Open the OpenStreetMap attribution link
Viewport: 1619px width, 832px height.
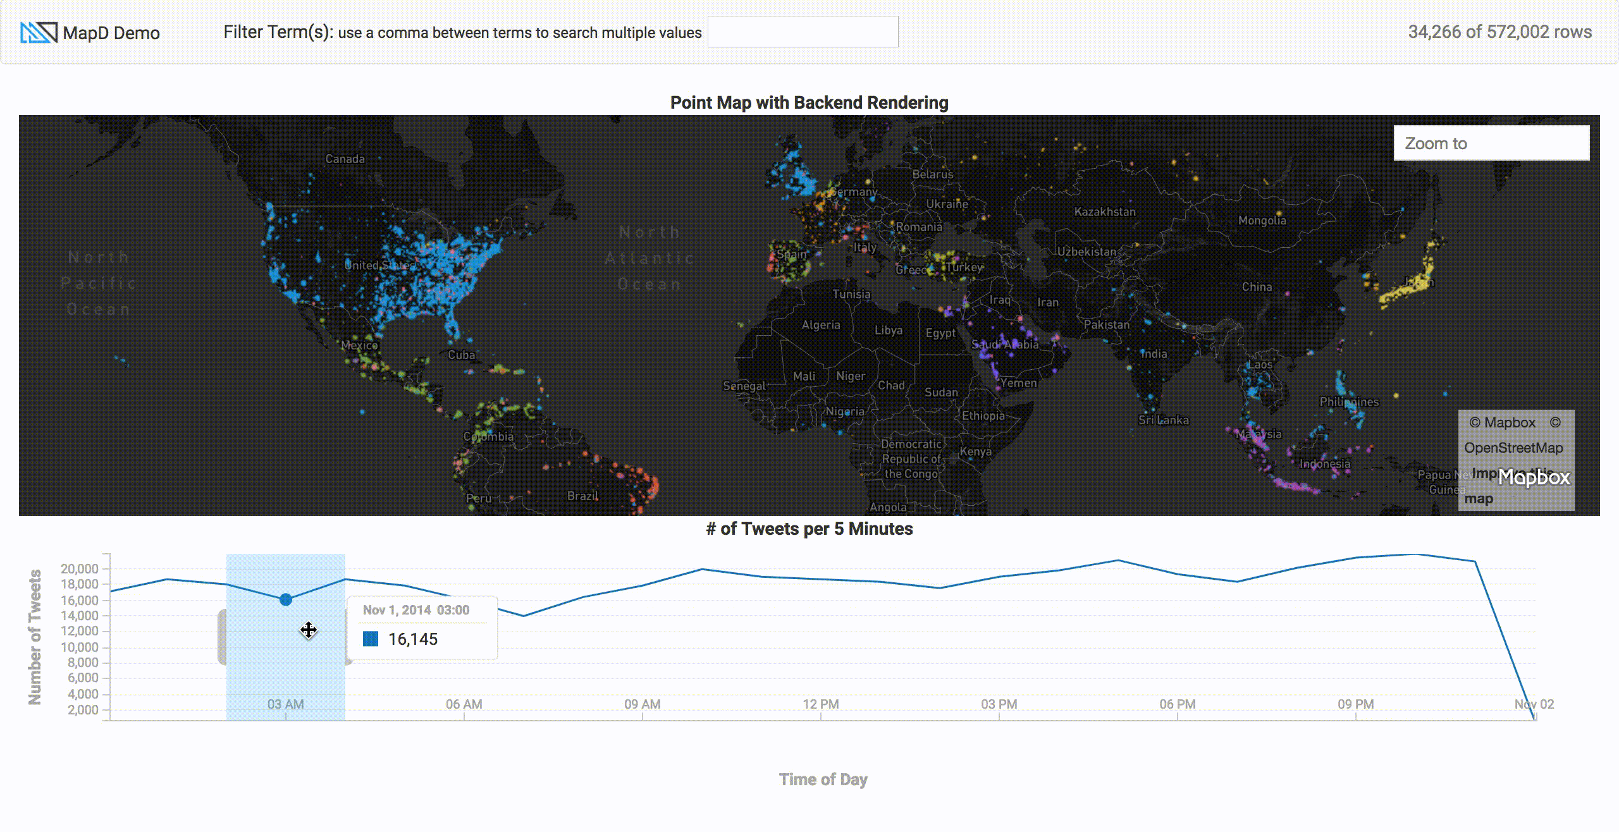(1513, 448)
